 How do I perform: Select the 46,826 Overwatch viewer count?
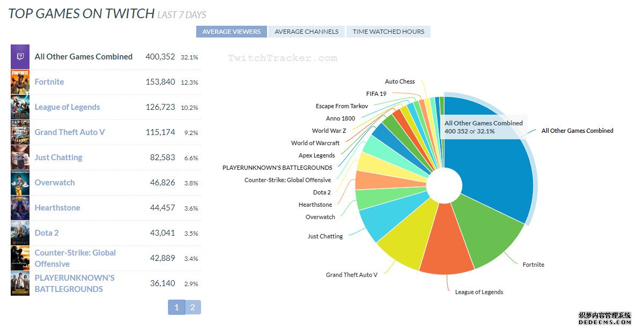162,183
